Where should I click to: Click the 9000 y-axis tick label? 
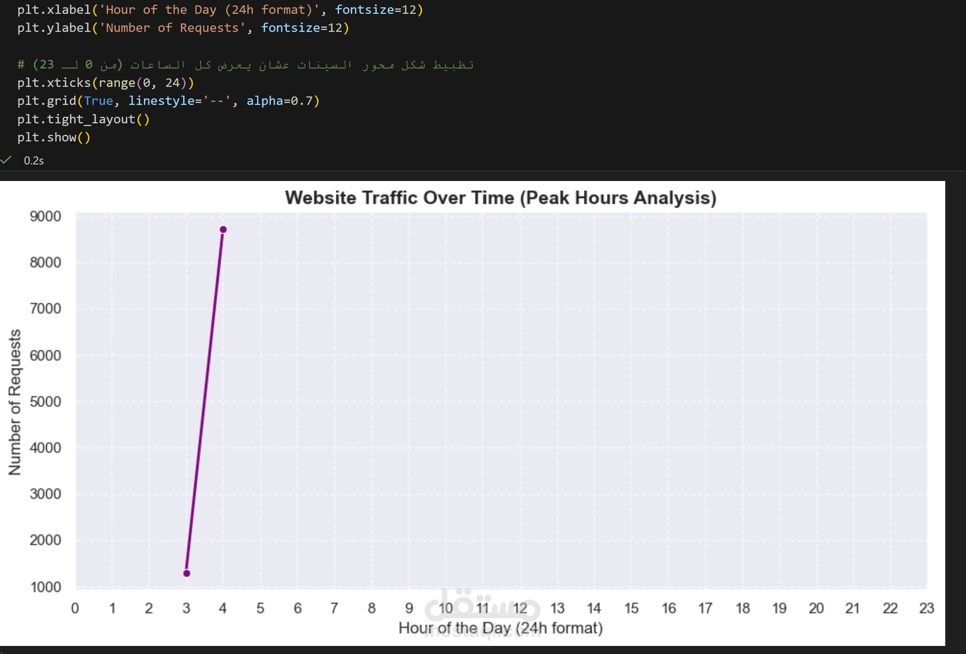45,216
